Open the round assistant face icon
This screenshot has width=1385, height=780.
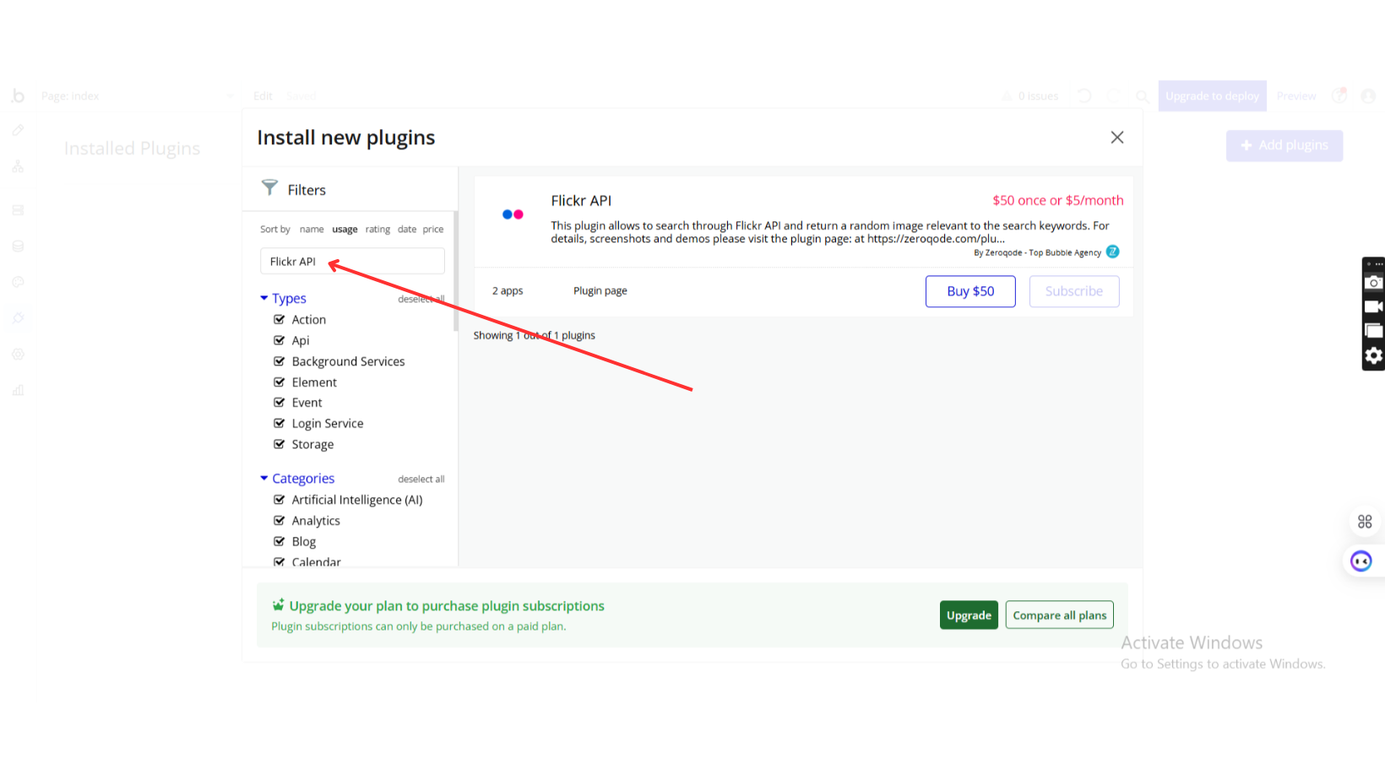click(1361, 561)
